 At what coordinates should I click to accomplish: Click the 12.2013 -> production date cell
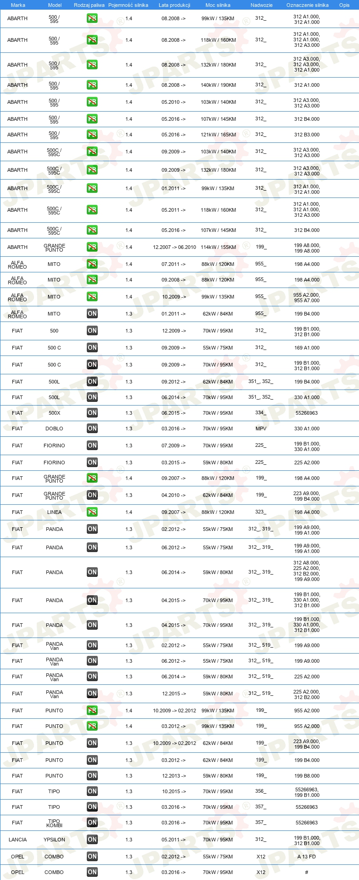click(x=174, y=776)
